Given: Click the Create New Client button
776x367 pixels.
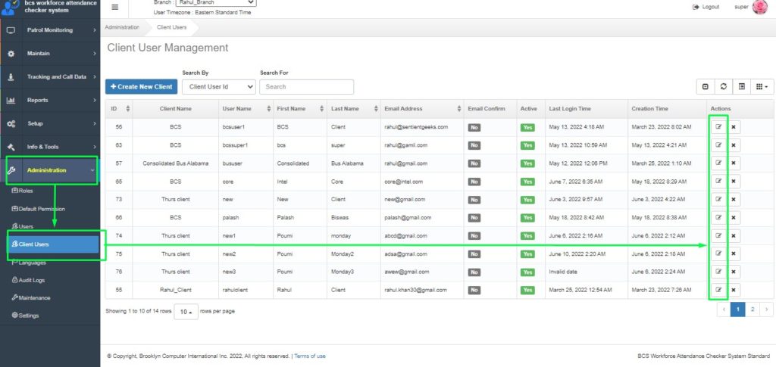Looking at the screenshot, I should point(141,87).
